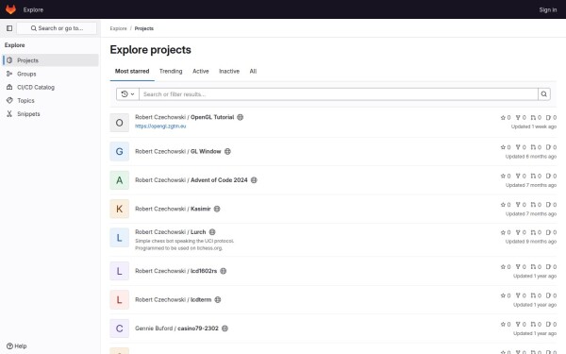
Task: Open the https://opengl.zgtm.eu link
Action: click(160, 126)
